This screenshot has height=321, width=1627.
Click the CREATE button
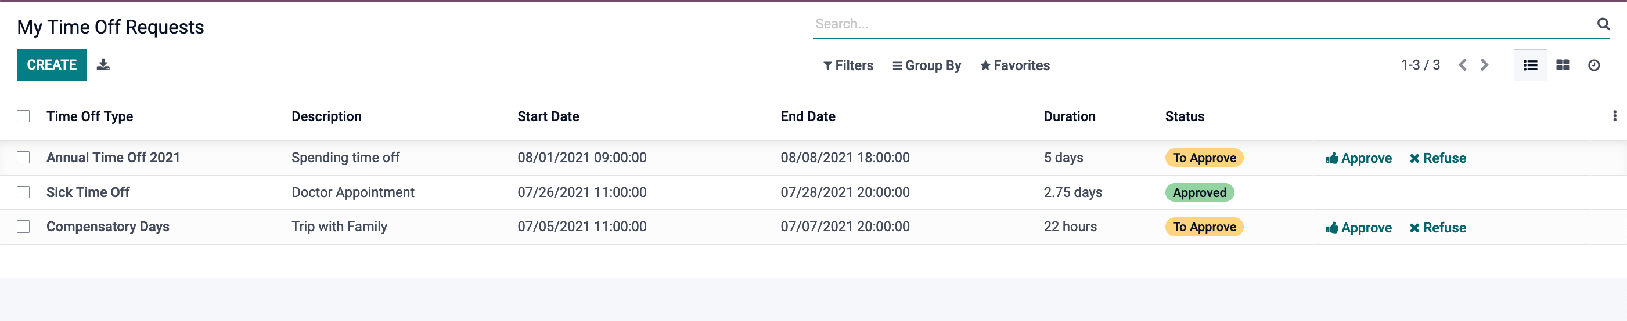click(x=52, y=65)
